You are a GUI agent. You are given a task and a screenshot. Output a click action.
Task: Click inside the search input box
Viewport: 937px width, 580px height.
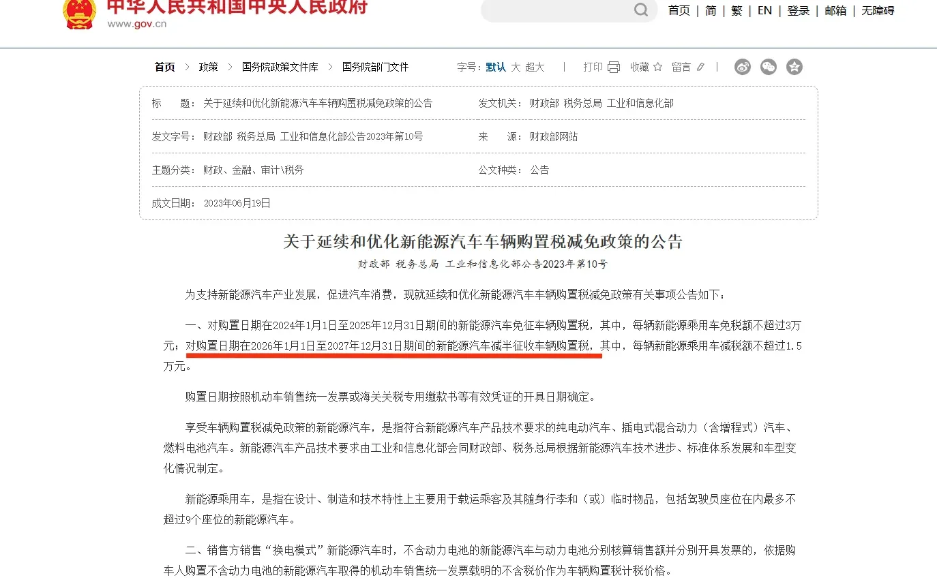tap(559, 10)
